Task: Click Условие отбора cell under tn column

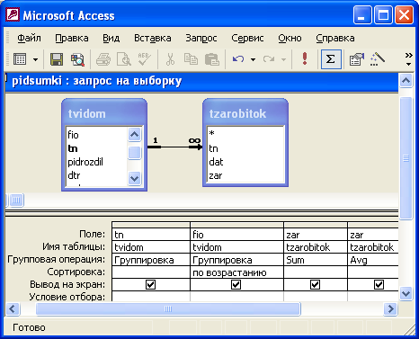Action: [151, 297]
